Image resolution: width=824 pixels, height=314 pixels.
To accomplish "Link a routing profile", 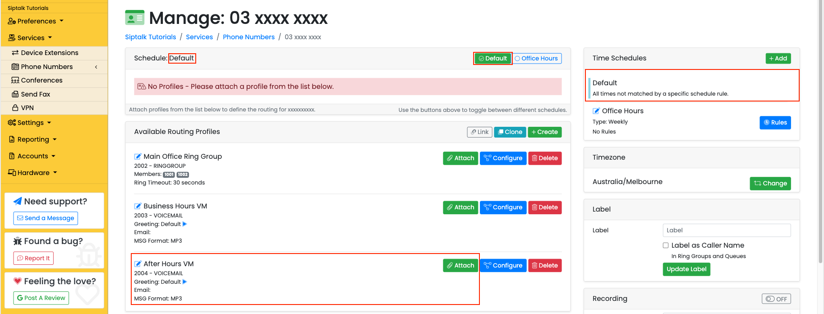I will (479, 132).
